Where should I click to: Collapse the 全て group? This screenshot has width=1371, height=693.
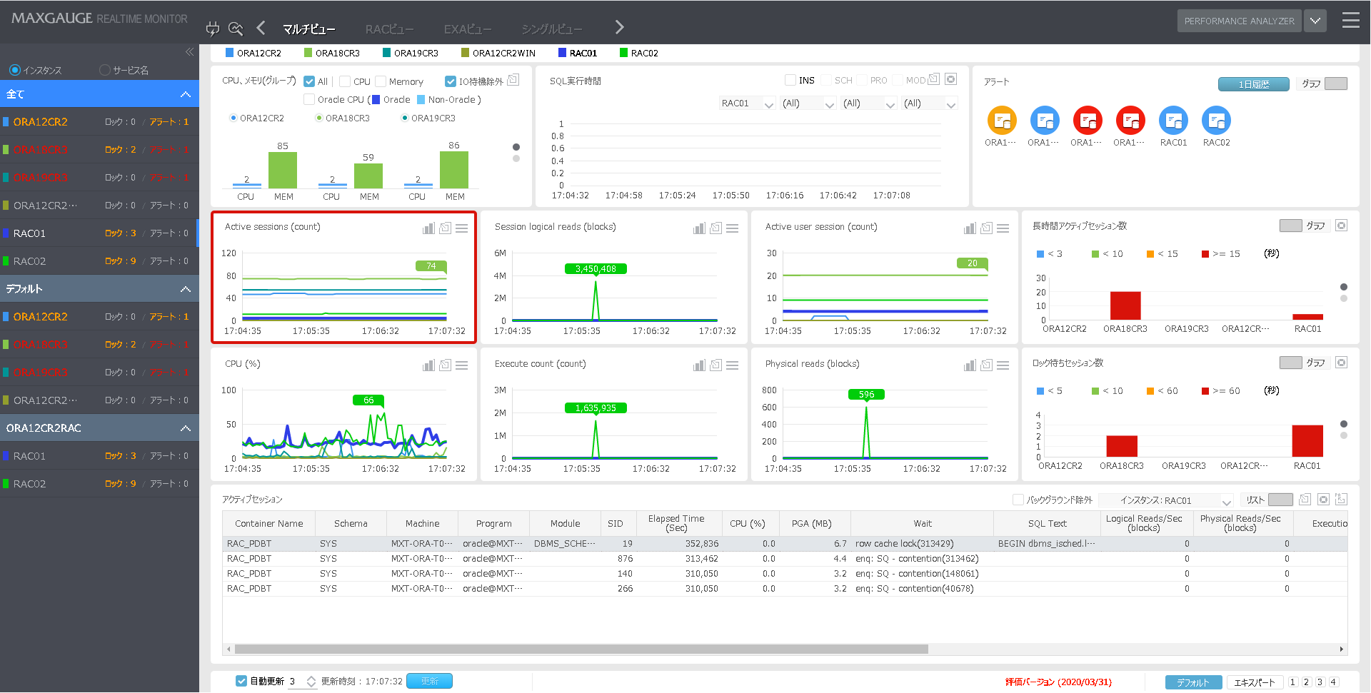pos(186,94)
